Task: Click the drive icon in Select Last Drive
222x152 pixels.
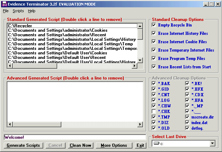Action: (x=156, y=143)
